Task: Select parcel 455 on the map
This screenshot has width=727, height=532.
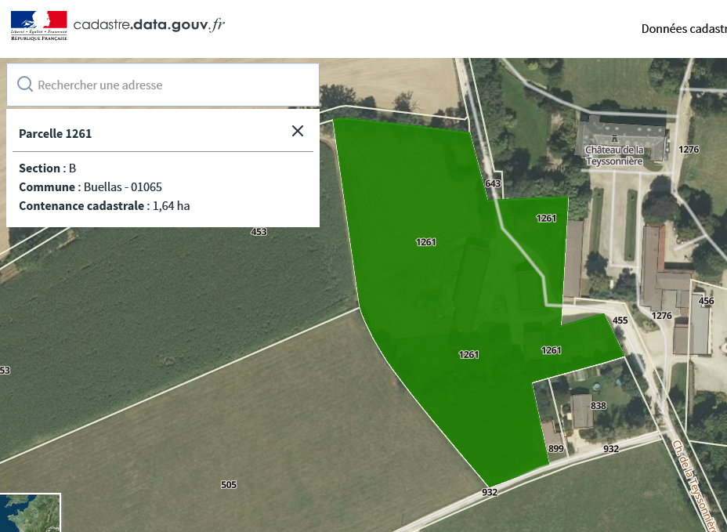Action: 620,320
